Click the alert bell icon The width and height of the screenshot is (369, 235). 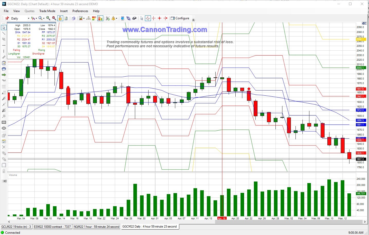pyautogui.click(x=113, y=18)
